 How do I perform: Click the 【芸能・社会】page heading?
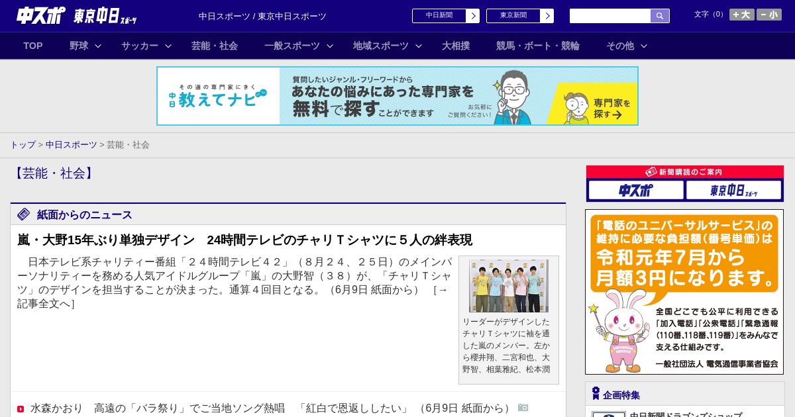tap(55, 173)
